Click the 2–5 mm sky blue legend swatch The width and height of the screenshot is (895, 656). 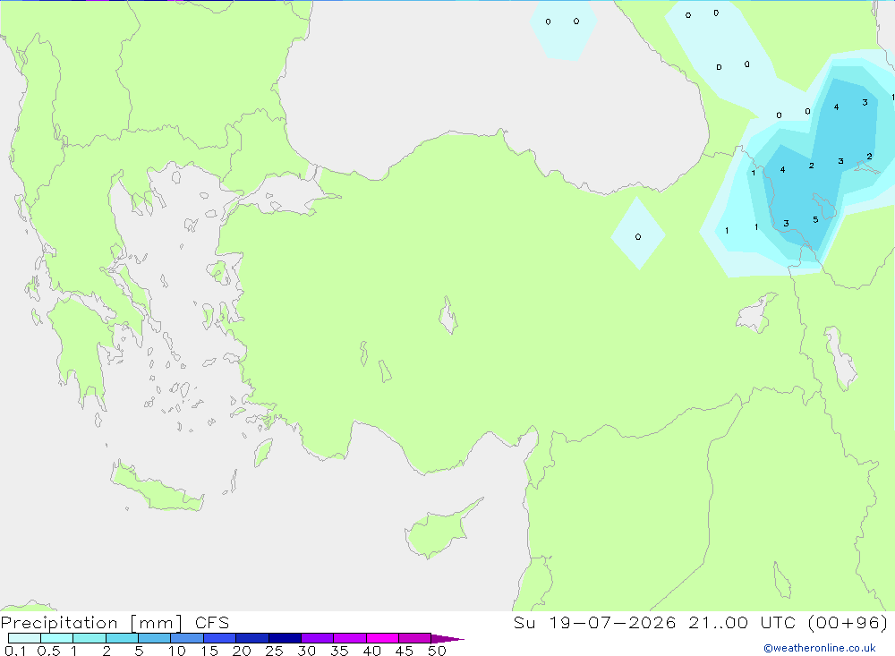click(x=122, y=638)
